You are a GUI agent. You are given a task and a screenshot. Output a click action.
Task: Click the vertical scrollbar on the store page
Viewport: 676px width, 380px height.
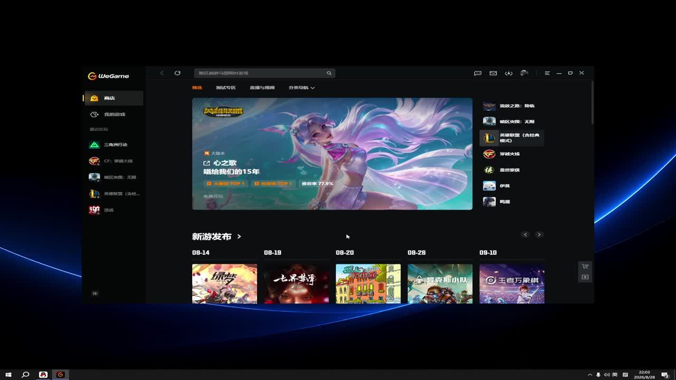(x=592, y=103)
